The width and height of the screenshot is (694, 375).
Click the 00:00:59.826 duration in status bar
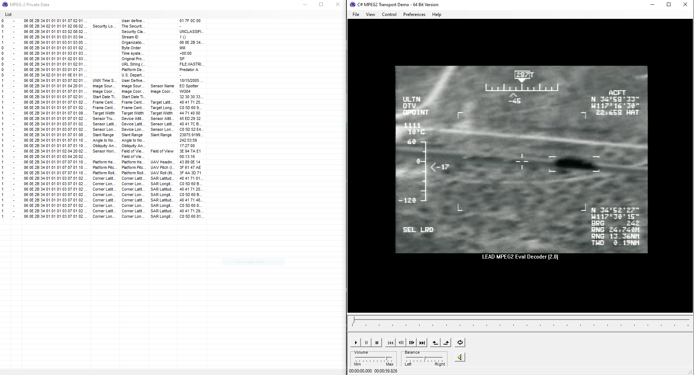click(386, 371)
